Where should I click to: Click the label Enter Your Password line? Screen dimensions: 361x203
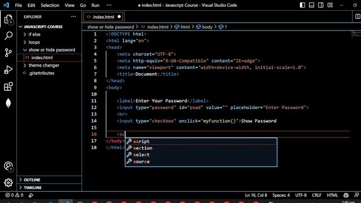point(162,101)
